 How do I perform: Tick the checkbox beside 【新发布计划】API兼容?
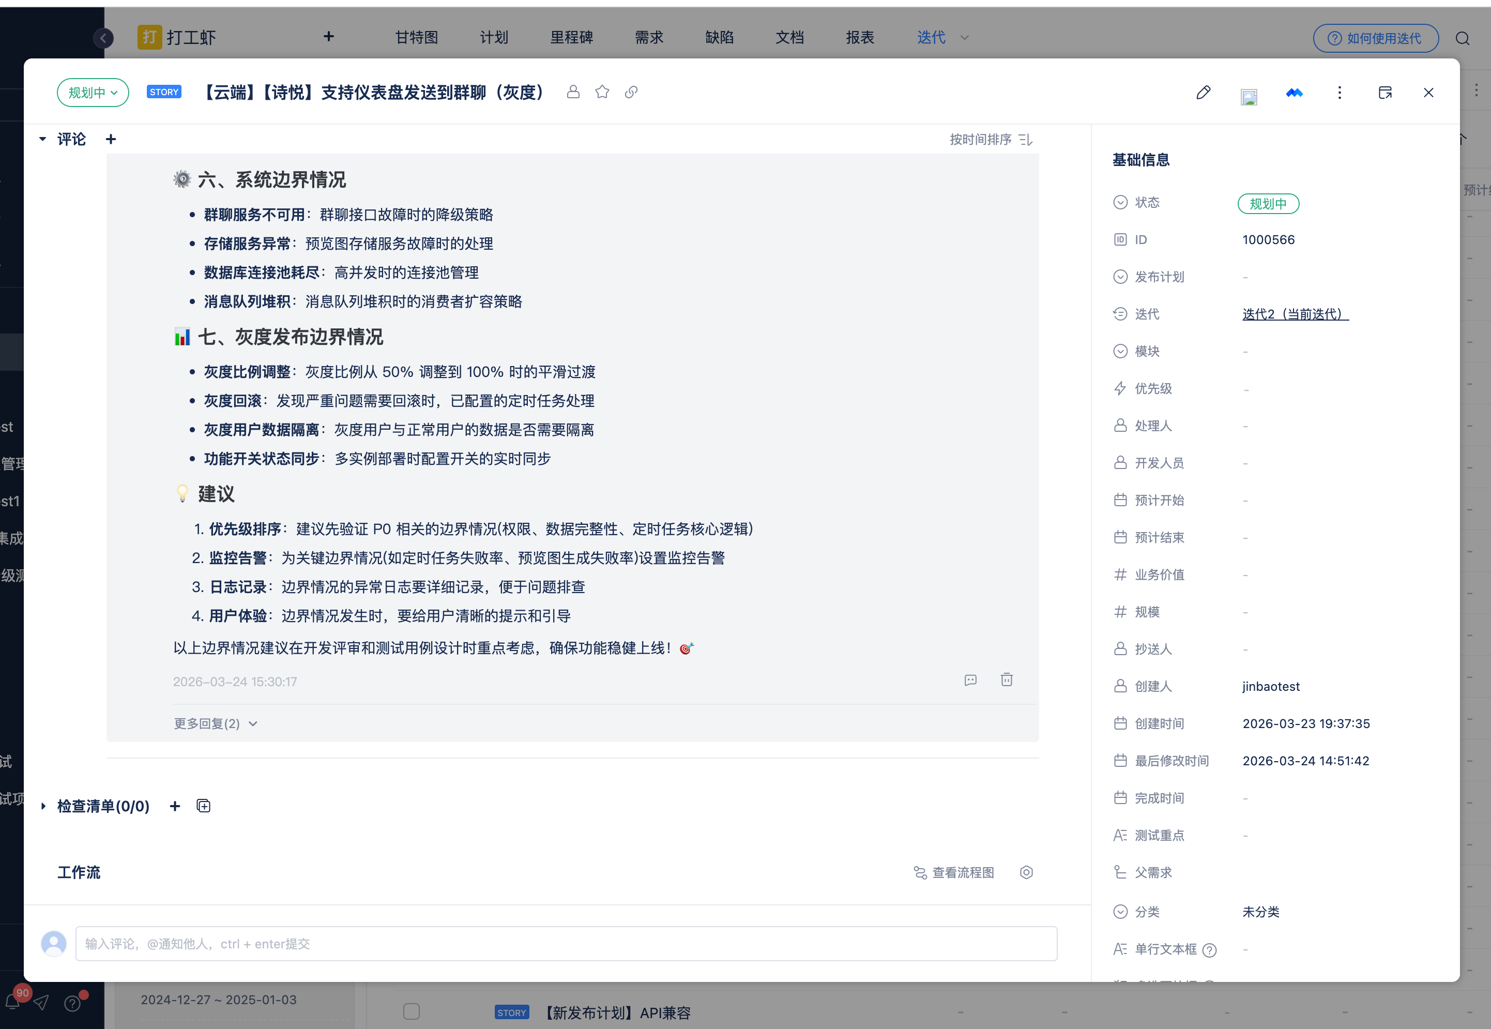pyautogui.click(x=412, y=1011)
